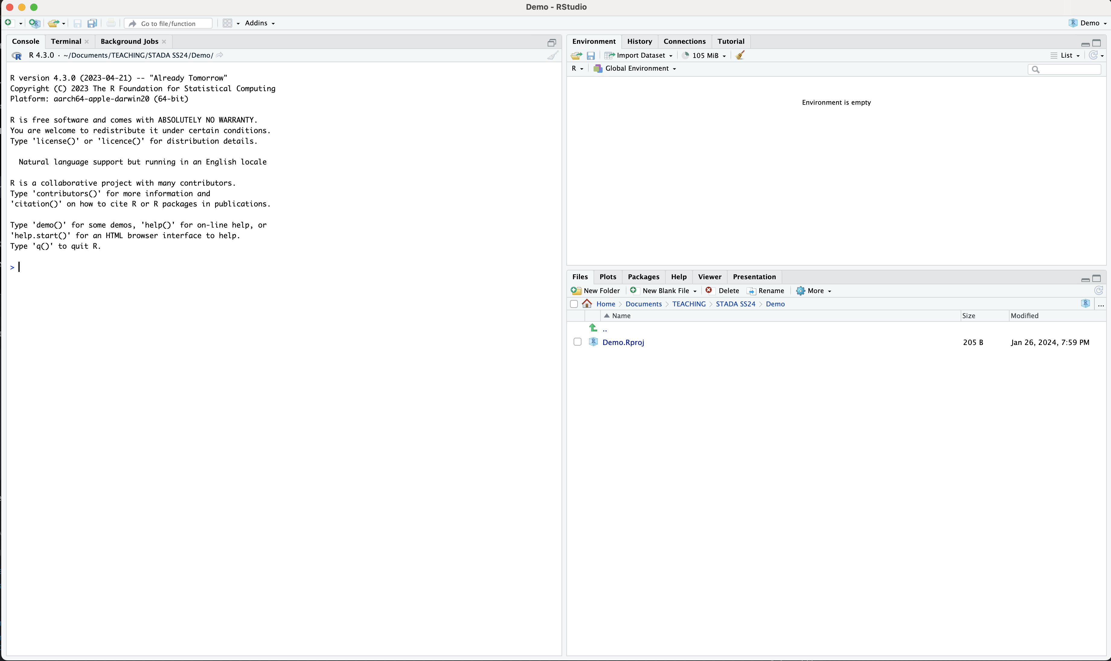Click the clear console broom icon
The width and height of the screenshot is (1111, 661).
click(x=552, y=55)
